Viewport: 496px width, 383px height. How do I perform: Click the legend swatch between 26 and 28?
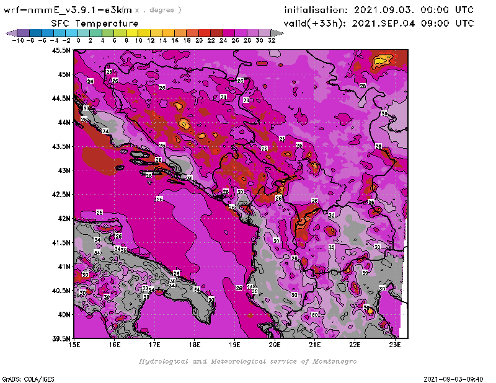(x=241, y=33)
